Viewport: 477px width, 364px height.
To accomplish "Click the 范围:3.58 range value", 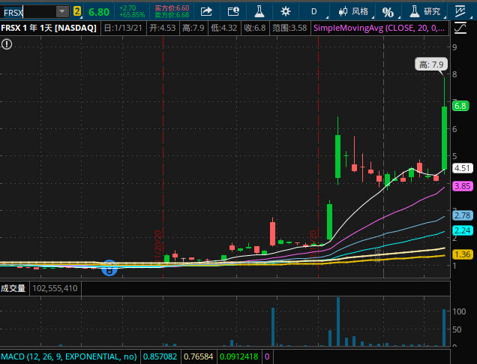I will click(289, 28).
